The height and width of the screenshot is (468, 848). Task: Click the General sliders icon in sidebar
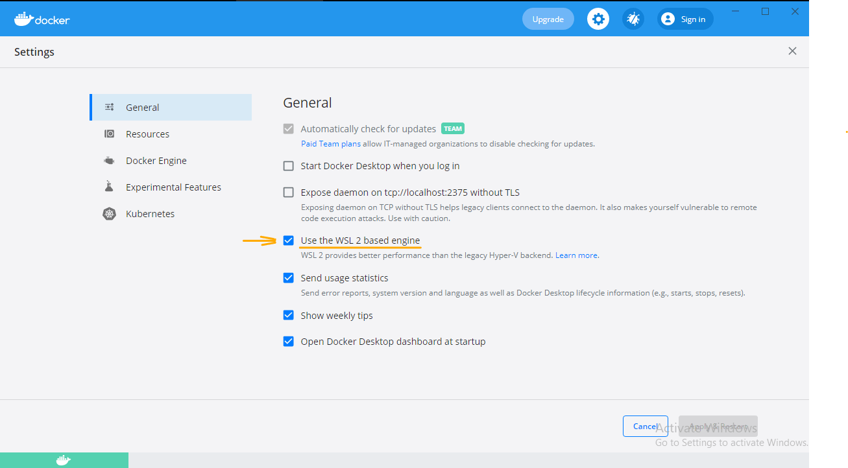click(110, 108)
